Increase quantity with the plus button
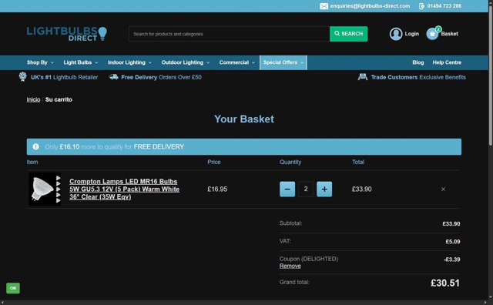Viewport: 493px width, 305px height. (324, 189)
